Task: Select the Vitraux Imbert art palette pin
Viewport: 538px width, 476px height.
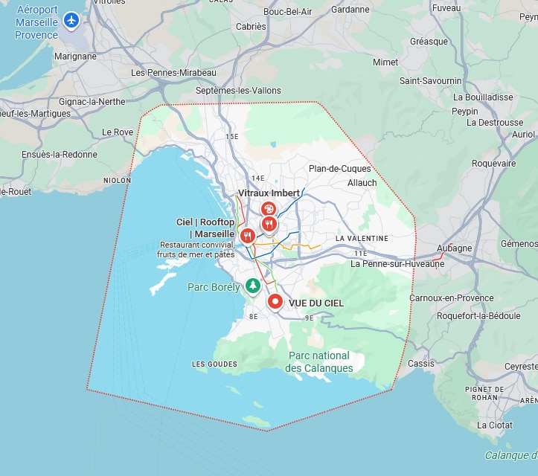Action: click(x=269, y=209)
